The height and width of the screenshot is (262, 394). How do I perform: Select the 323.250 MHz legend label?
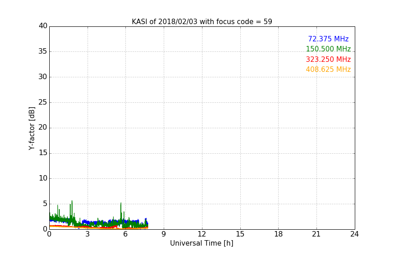(328, 60)
